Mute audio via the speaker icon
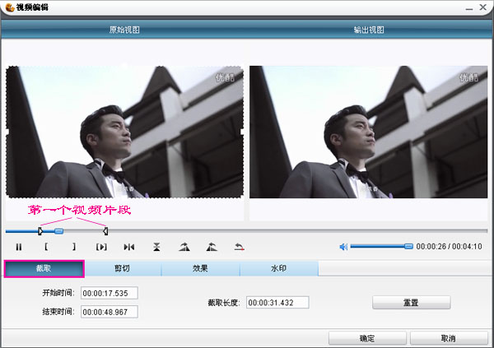 344,246
